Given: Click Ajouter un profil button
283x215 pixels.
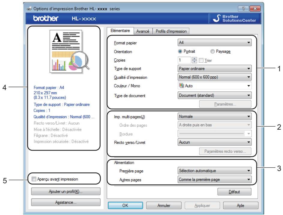Looking at the screenshot, I should 66,191.
